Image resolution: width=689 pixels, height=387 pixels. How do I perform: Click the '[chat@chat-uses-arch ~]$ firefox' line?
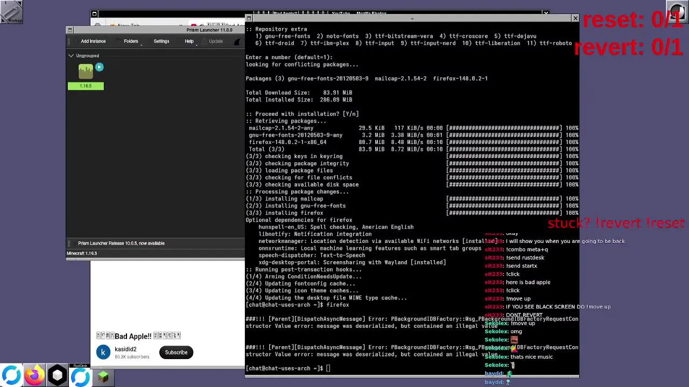[x=297, y=305]
